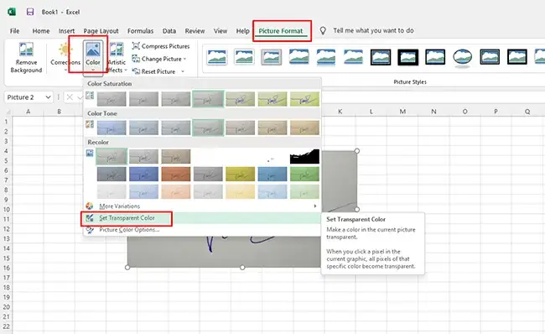Choose the green dark Recolor thumbnail
This screenshot has height=334, width=545.
[x=304, y=174]
